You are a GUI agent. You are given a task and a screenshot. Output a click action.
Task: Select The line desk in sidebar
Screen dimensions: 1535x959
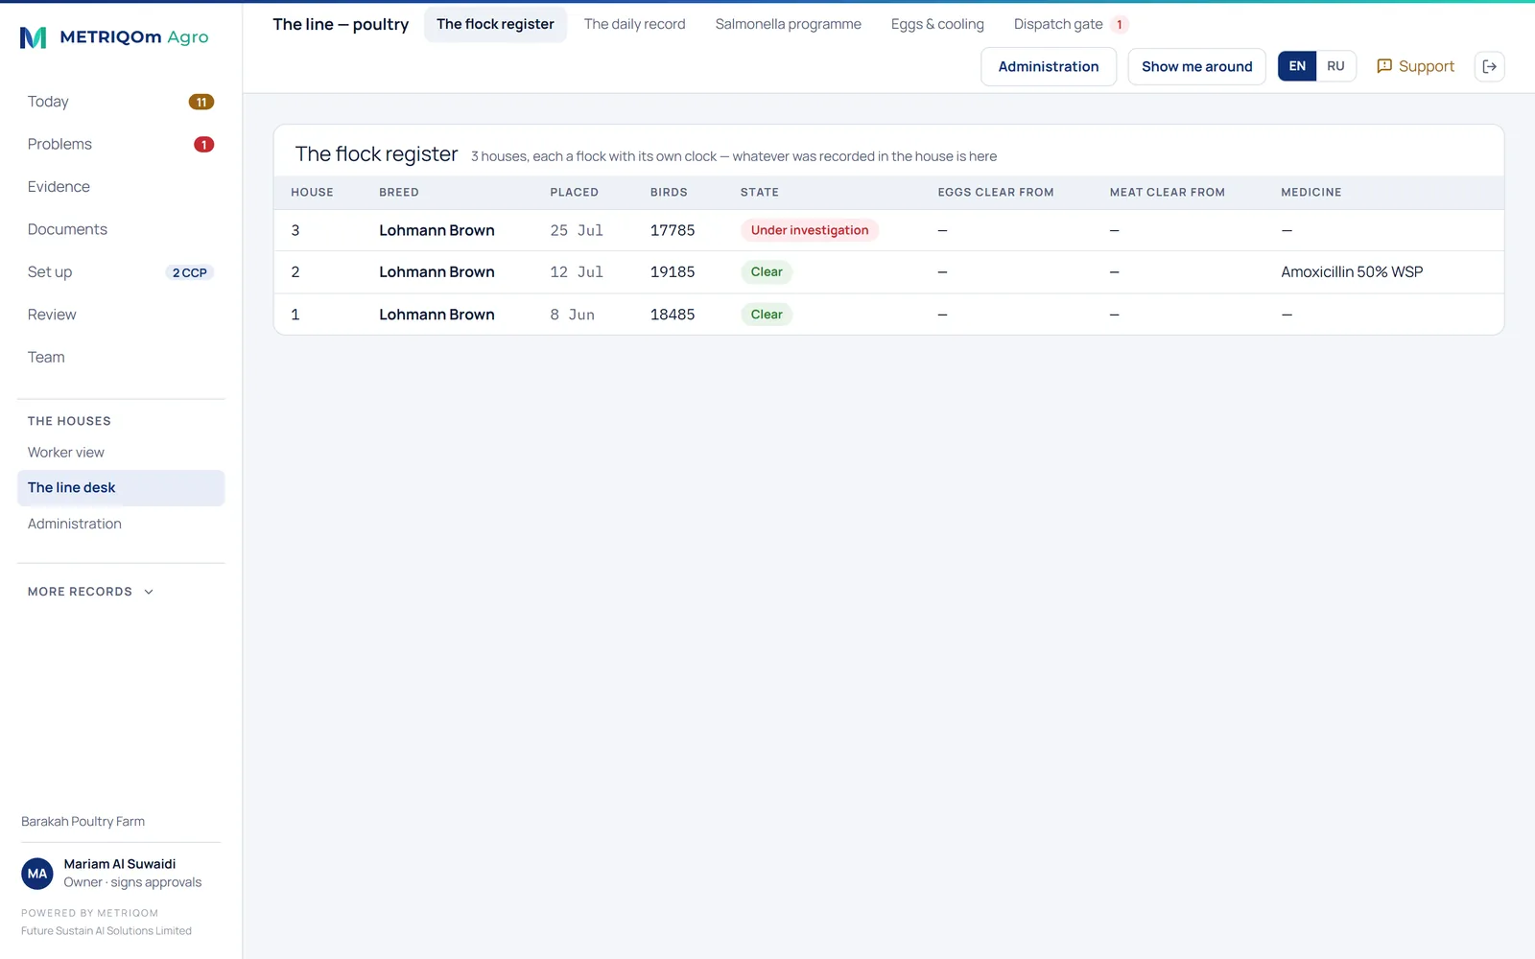121,488
